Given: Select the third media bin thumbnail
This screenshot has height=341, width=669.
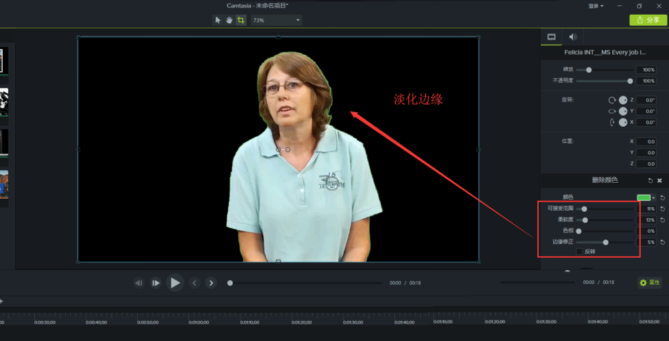Looking at the screenshot, I should point(4,143).
